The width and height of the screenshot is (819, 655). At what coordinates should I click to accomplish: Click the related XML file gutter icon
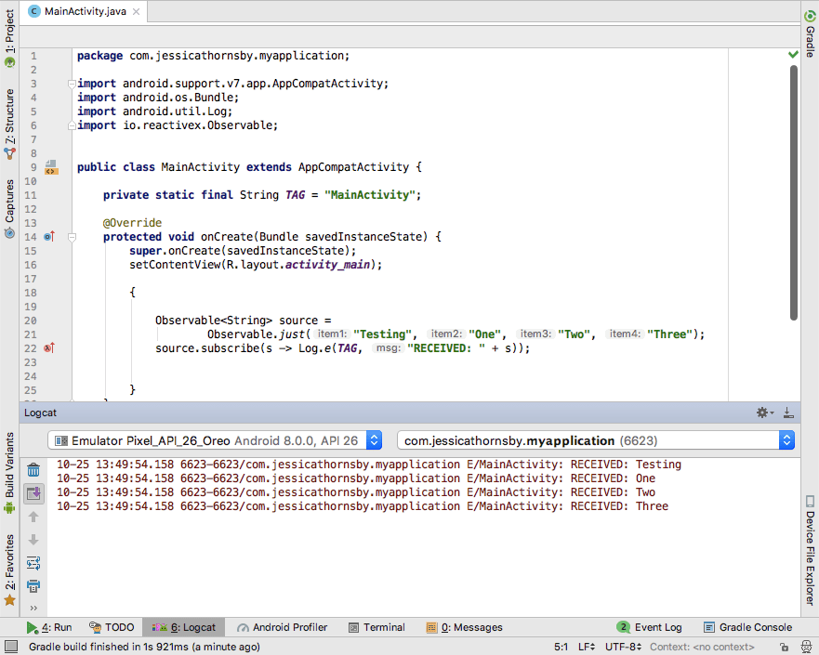[51, 167]
